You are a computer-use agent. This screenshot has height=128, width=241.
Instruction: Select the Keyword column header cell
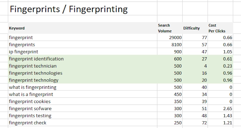(17, 28)
